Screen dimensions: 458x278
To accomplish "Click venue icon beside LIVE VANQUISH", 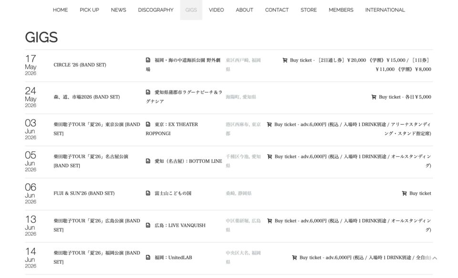I will click(148, 225).
